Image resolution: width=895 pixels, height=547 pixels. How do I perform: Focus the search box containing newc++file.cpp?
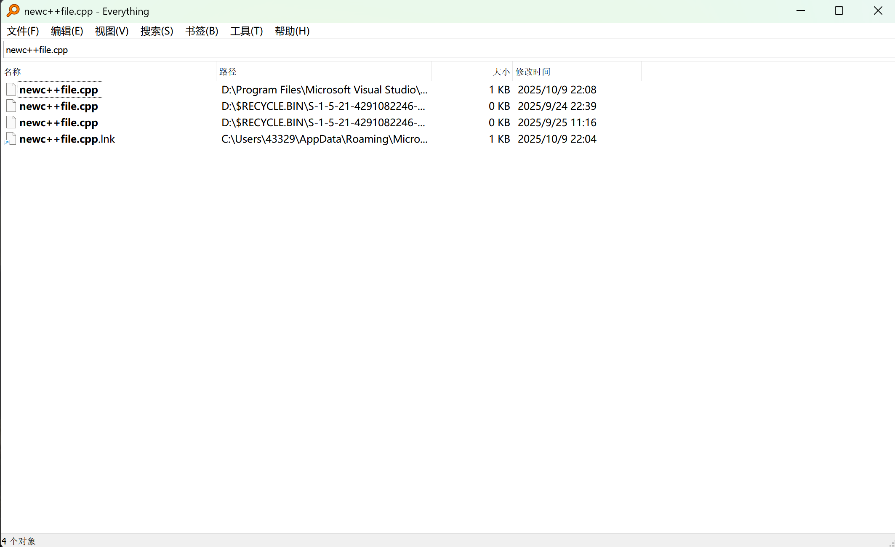[449, 50]
